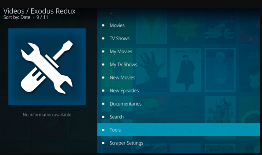Click the bullet icon beside Search

coord(103,117)
